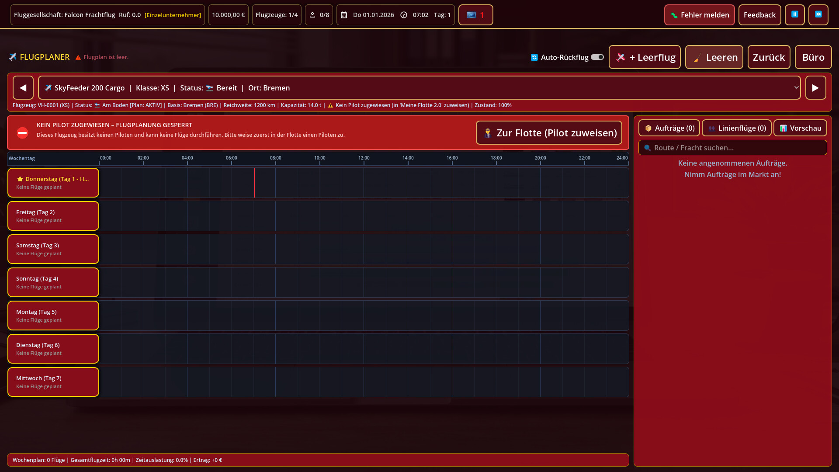This screenshot has width=839, height=472.
Task: Open the Feedback button
Action: point(759,15)
